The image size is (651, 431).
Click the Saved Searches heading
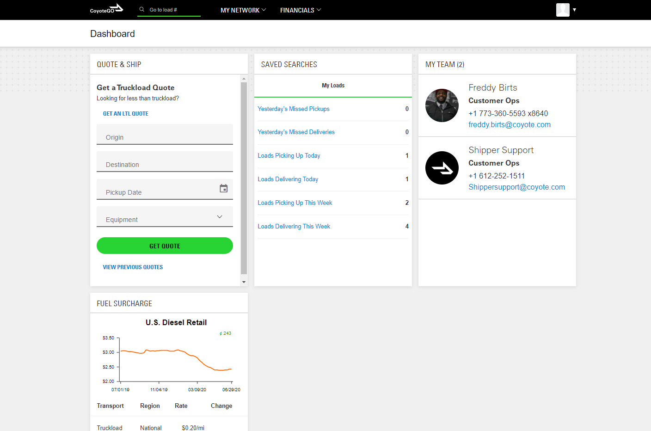pyautogui.click(x=289, y=65)
